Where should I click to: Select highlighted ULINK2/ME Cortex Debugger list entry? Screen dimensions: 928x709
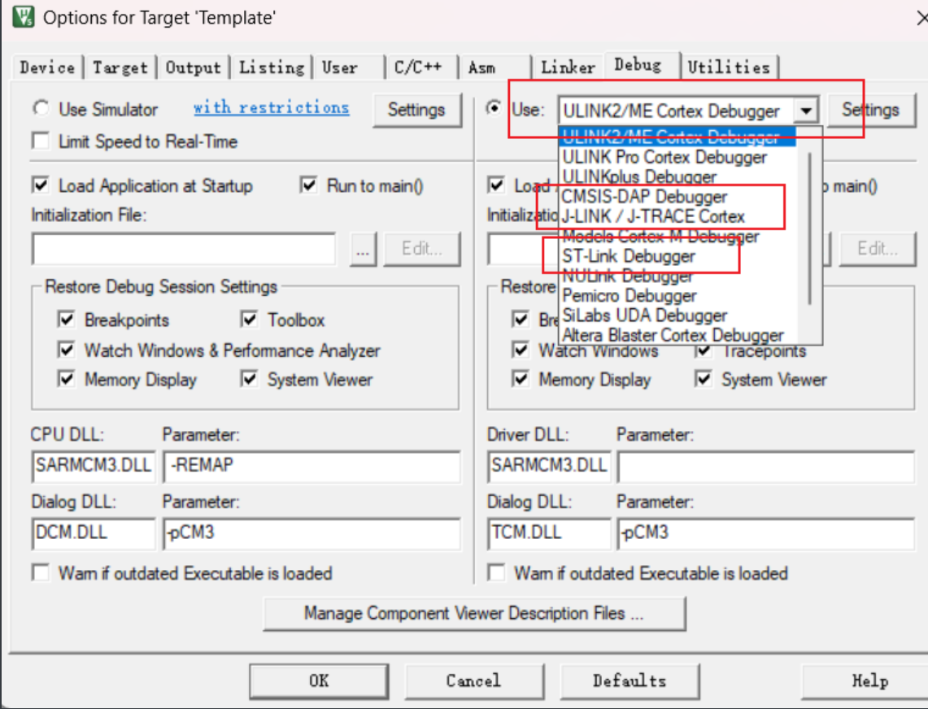click(x=677, y=137)
